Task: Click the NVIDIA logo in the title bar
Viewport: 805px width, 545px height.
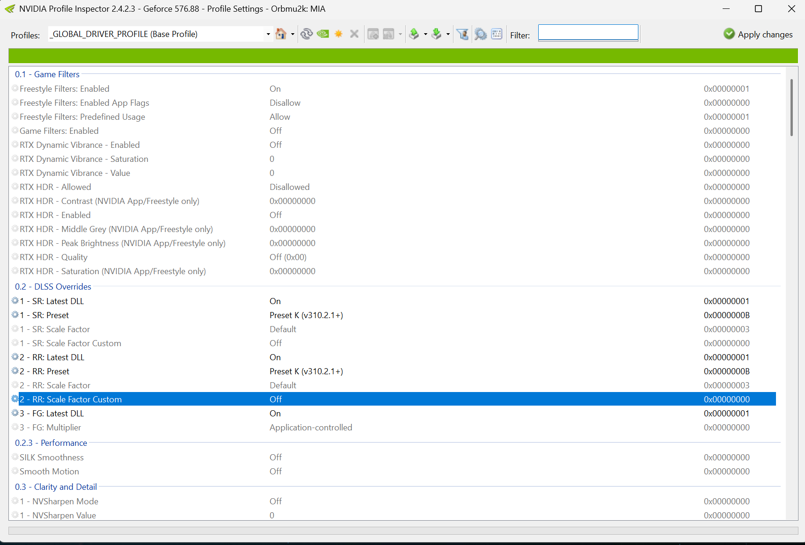Action: pyautogui.click(x=9, y=9)
